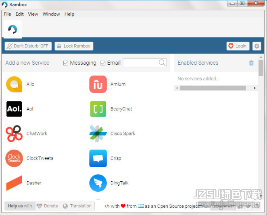Screen dimensions: 267x215
Task: Click the Dasher service name
Action: point(34,183)
